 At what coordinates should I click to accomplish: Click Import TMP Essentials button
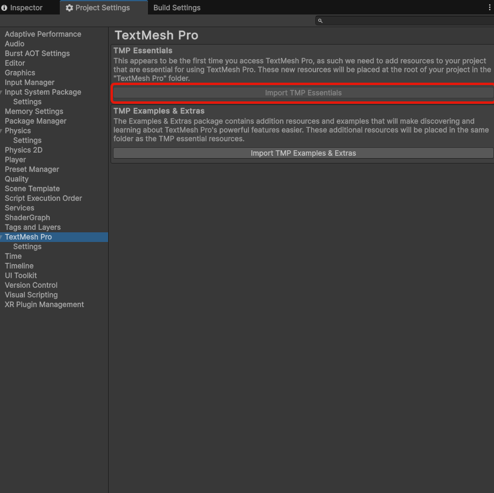tap(303, 93)
